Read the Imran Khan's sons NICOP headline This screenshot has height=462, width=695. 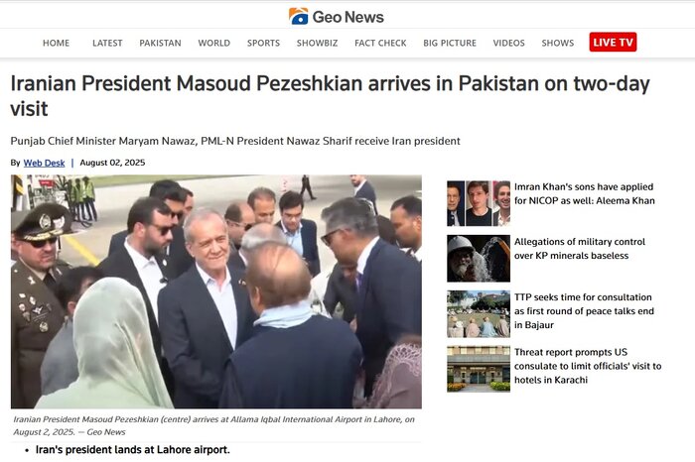[584, 194]
